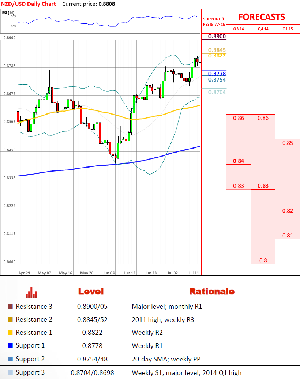300x379 pixels.
Task: Select the Q3 14 forecast column header
Action: [239, 29]
